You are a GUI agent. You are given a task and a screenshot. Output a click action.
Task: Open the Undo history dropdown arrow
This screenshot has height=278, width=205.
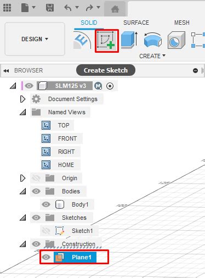click(77, 7)
